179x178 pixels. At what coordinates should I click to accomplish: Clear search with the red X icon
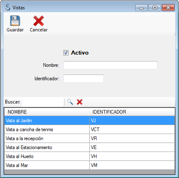(80, 102)
